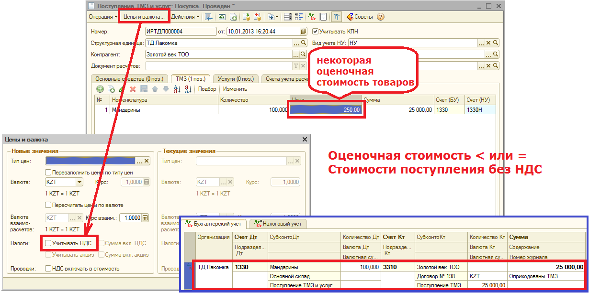Enable the Учитывать НДС checkbox
Viewport: 589px width, 293px height.
click(48, 243)
